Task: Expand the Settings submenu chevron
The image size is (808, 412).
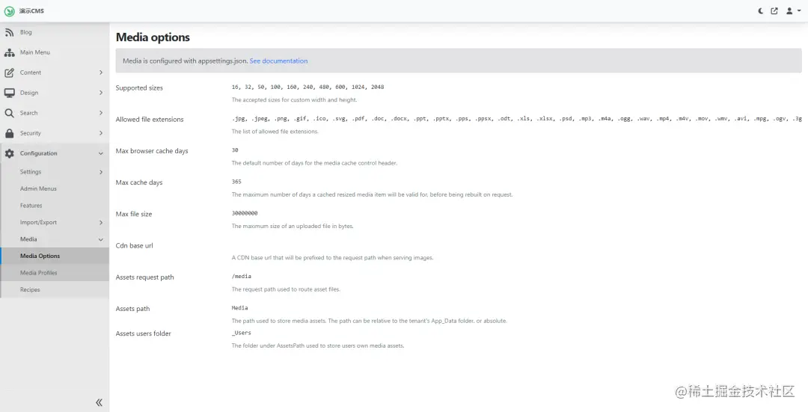Action: 101,172
